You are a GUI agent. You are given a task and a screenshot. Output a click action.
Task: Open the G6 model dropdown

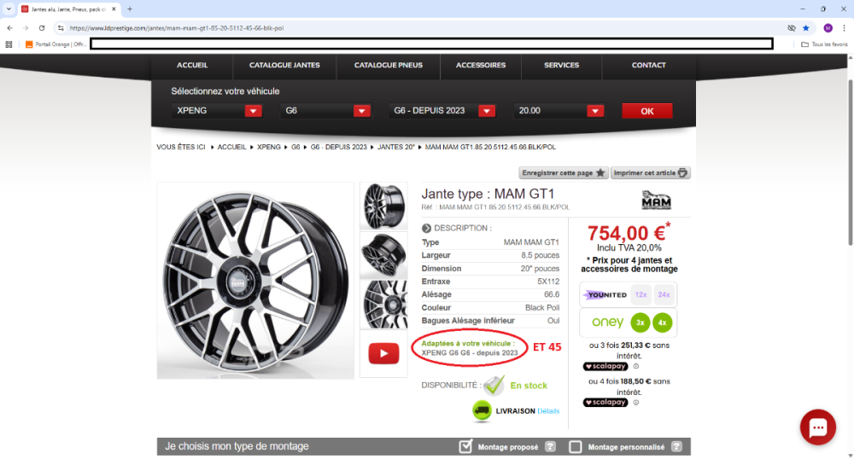[x=361, y=111]
